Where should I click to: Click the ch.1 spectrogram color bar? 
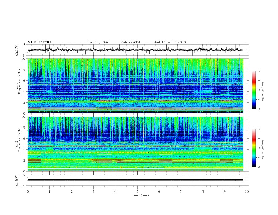point(254,90)
